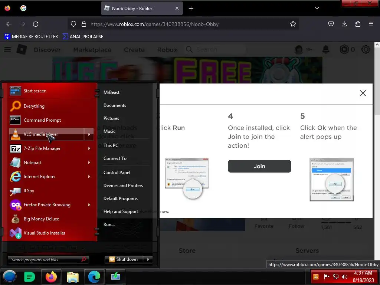Open Command Prompt from start menu
Viewport: 380px width, 285px height.
pyautogui.click(x=51, y=120)
